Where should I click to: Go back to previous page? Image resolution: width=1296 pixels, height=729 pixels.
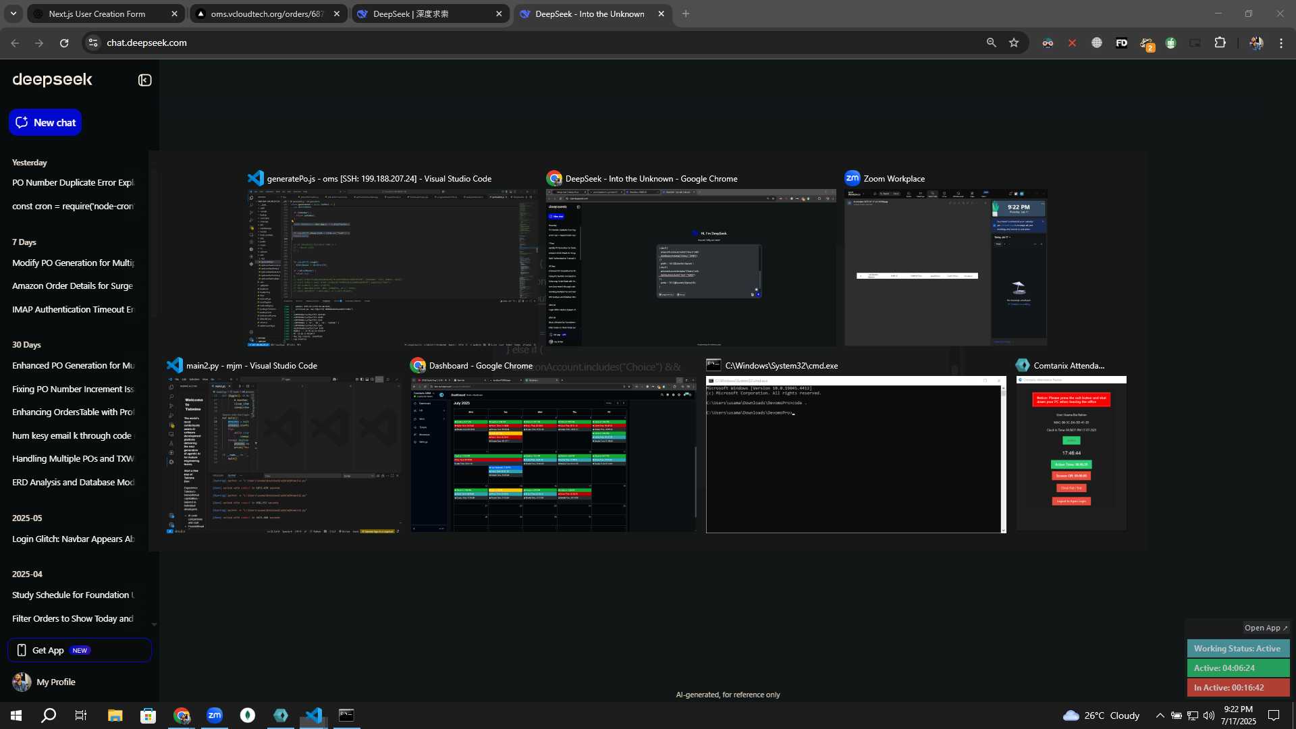click(x=15, y=43)
